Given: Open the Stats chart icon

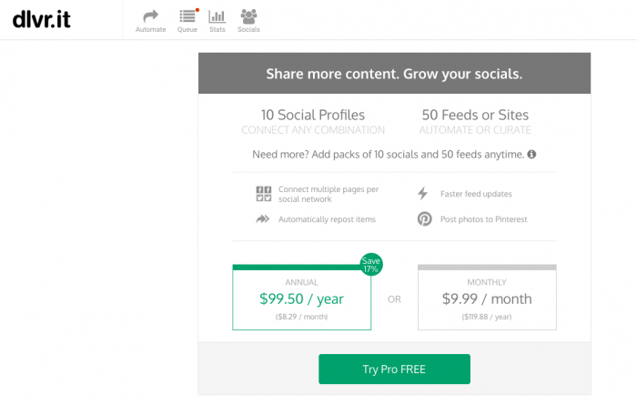Looking at the screenshot, I should point(217,15).
